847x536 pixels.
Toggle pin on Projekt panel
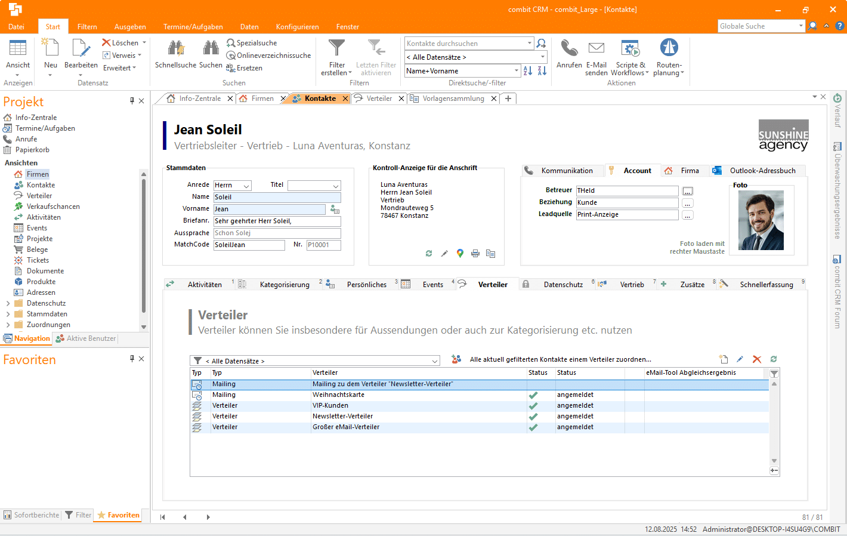(x=132, y=101)
